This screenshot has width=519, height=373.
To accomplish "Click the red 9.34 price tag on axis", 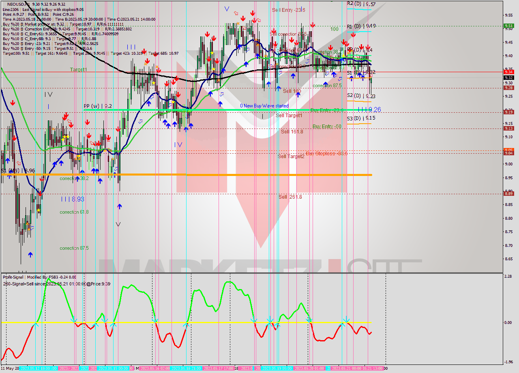I will [x=508, y=72].
